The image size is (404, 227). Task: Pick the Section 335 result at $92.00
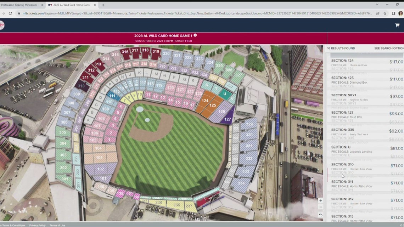(x=365, y=132)
